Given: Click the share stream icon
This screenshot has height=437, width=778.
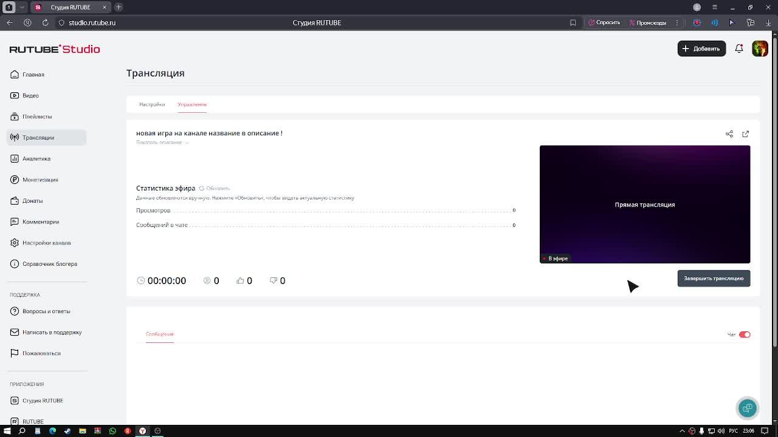Looking at the screenshot, I should pos(729,134).
